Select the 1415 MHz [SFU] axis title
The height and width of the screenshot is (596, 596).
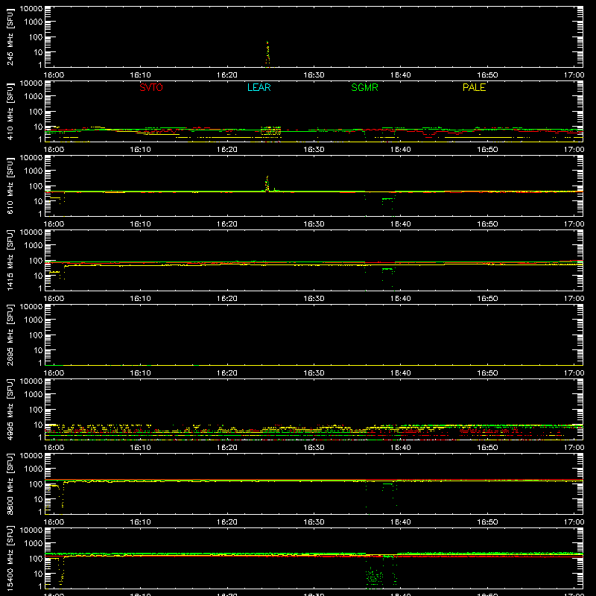10,261
